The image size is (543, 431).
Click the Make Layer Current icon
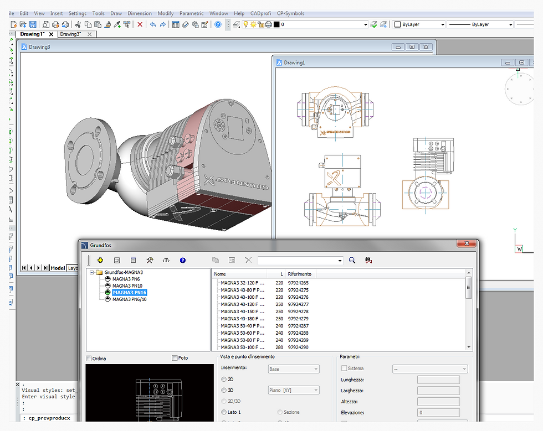[x=373, y=24]
